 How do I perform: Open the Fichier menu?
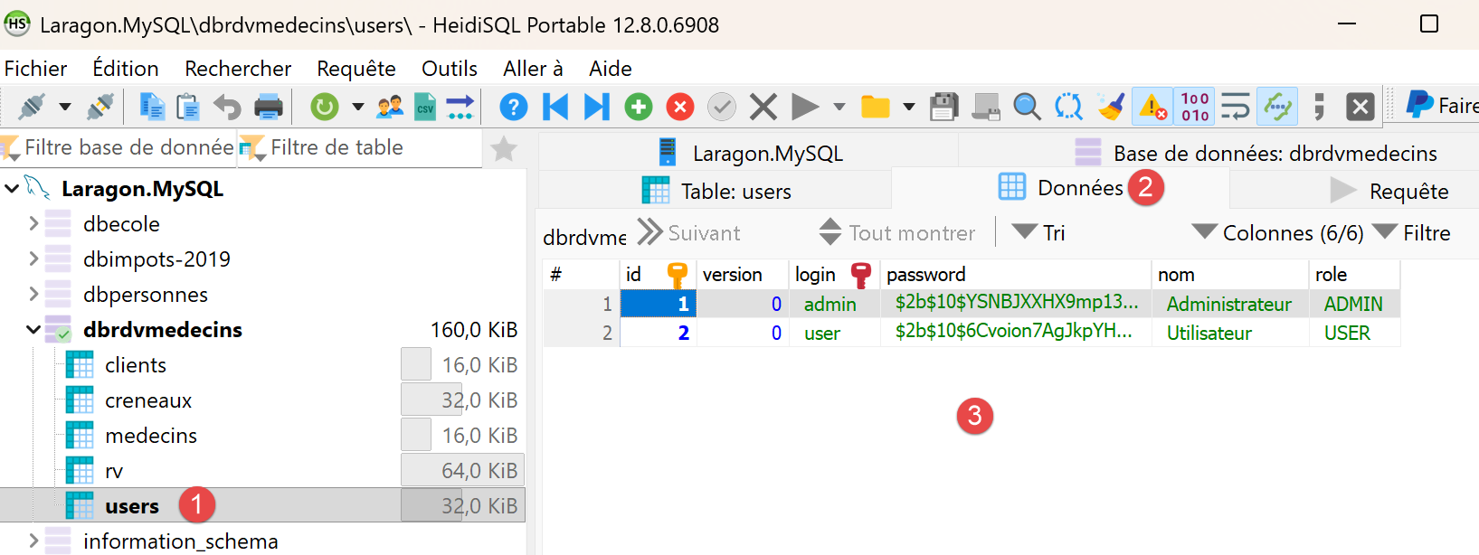pyautogui.click(x=35, y=69)
